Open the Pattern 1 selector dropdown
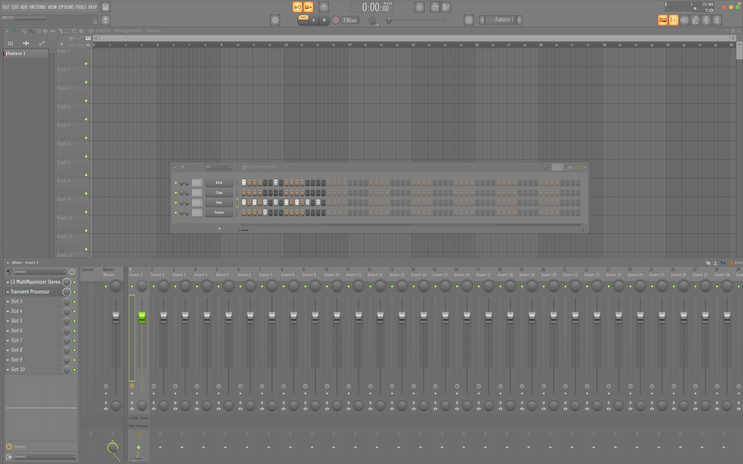 point(501,20)
